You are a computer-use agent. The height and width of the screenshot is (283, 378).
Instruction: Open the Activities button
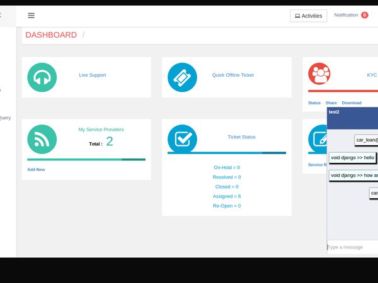click(308, 16)
